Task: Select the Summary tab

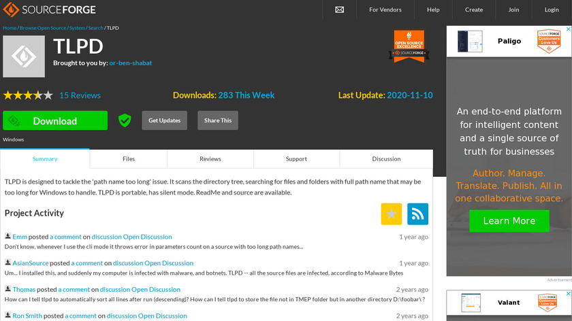Action: point(45,159)
